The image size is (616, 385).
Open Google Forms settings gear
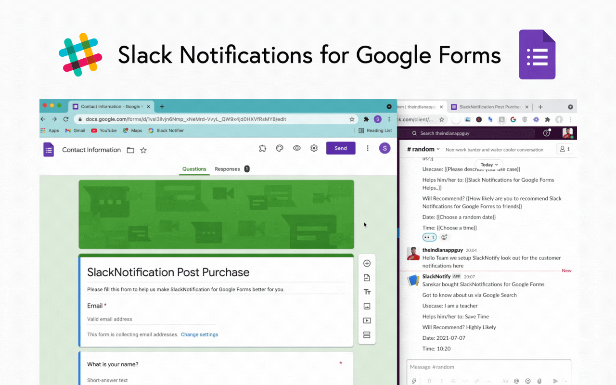pos(314,148)
